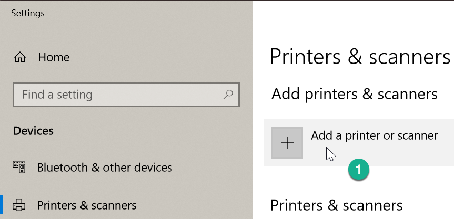Click the lower Printers & scanners section heading
454x219 pixels.
(x=337, y=205)
